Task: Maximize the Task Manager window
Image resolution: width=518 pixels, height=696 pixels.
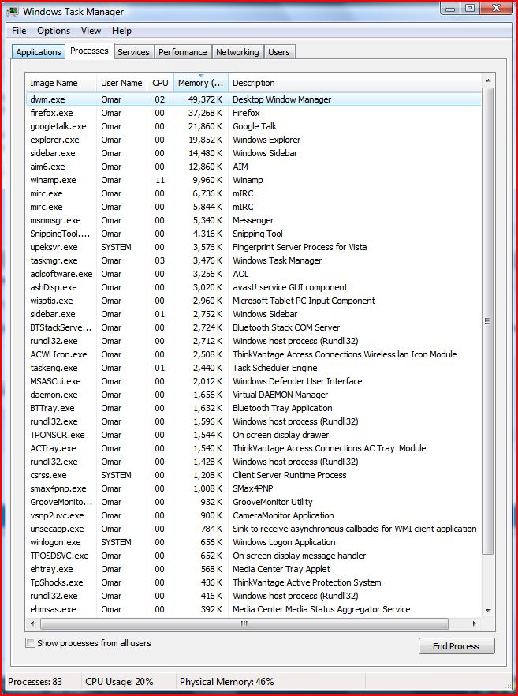Action: pyautogui.click(x=470, y=8)
